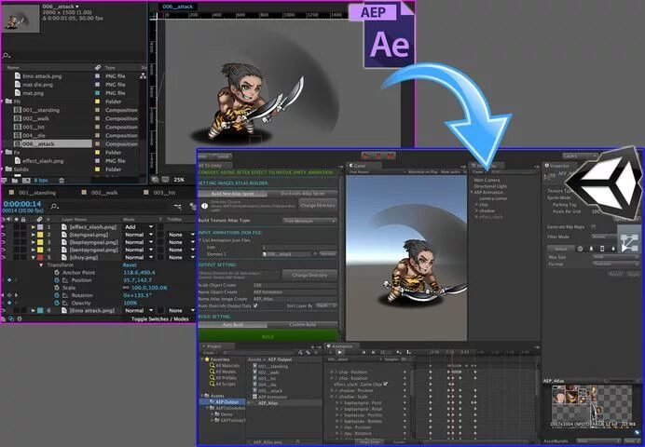This screenshot has height=447, width=645.
Task: Click the project panel search magnifier icon
Action: click(x=6, y=56)
